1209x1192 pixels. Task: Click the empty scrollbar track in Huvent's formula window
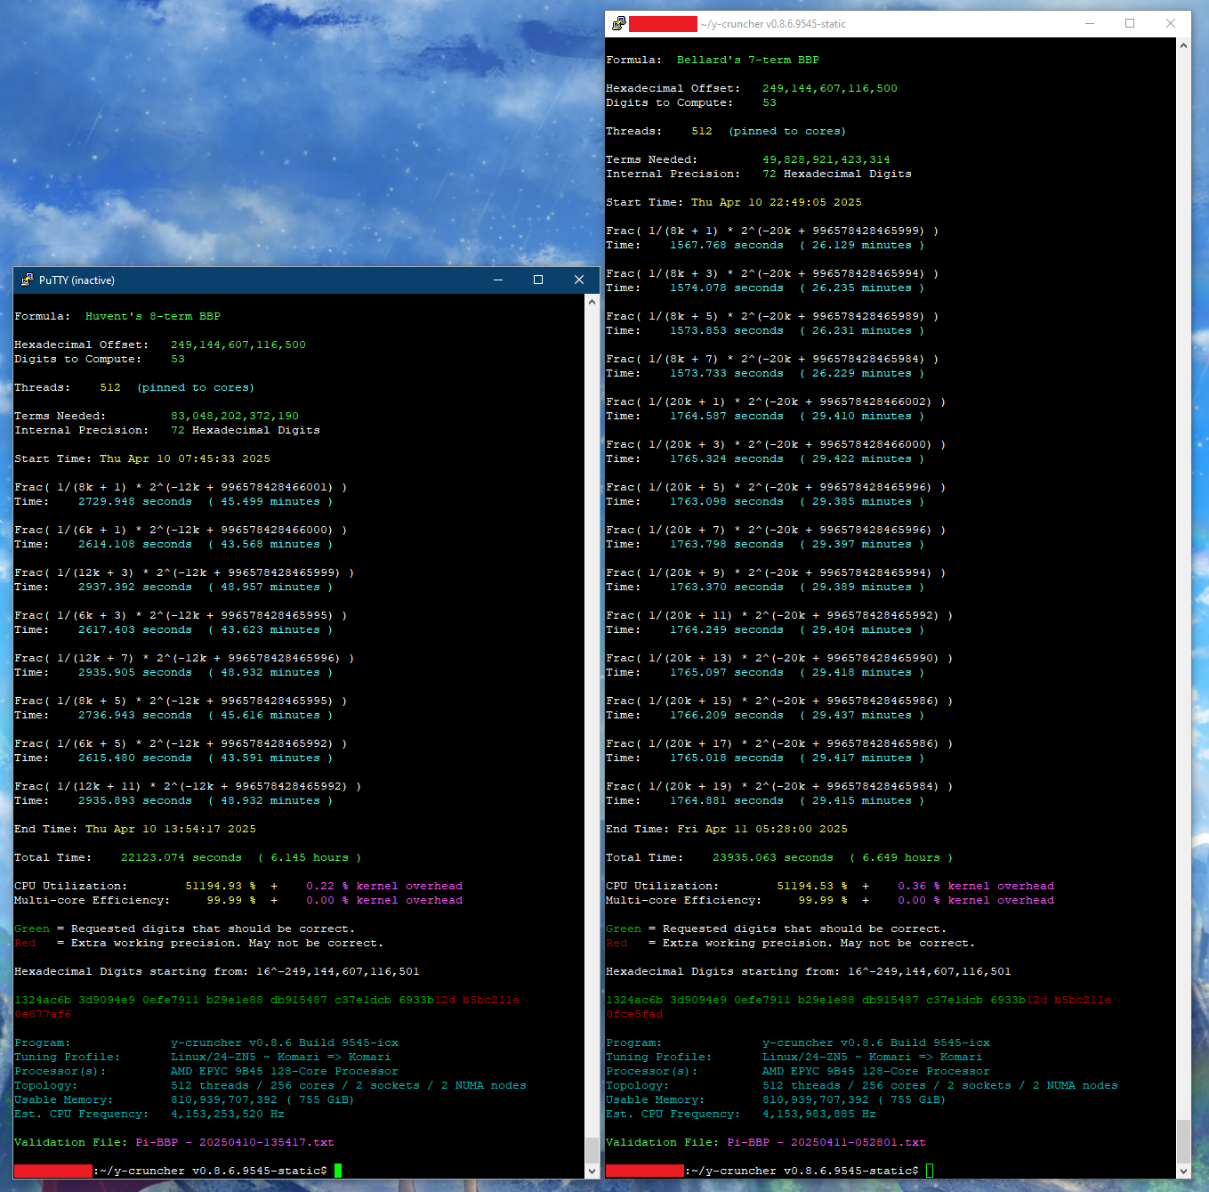(592, 712)
